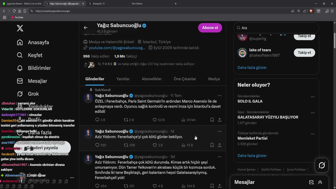
Task: Repost the pinned Asensio post
Action: 129,120
